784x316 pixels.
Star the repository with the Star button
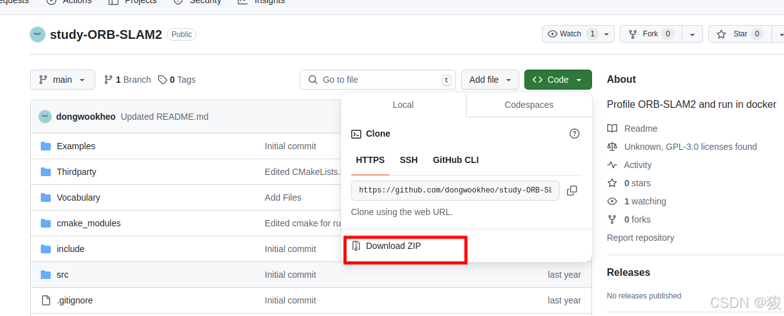click(x=740, y=34)
